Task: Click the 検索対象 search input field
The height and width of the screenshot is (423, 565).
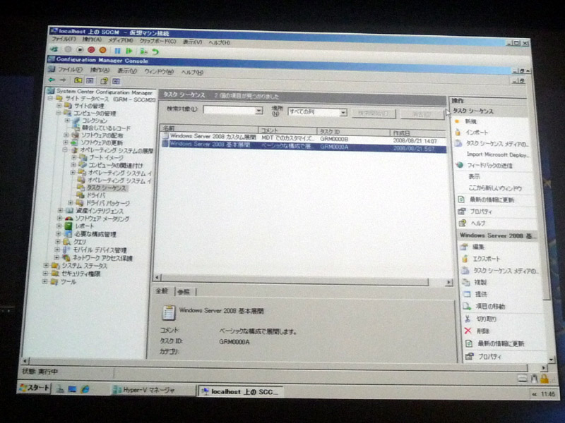Action: pos(229,110)
